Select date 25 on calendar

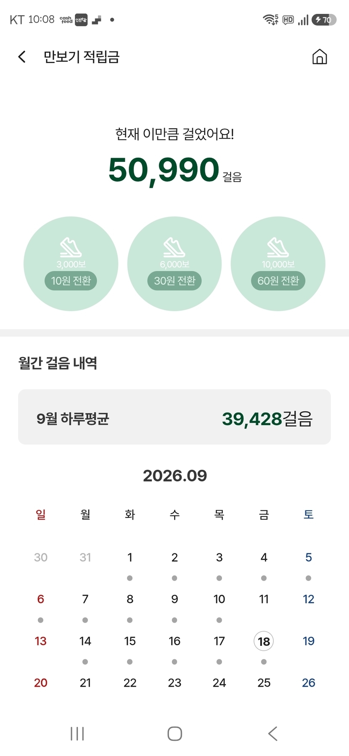point(264,683)
